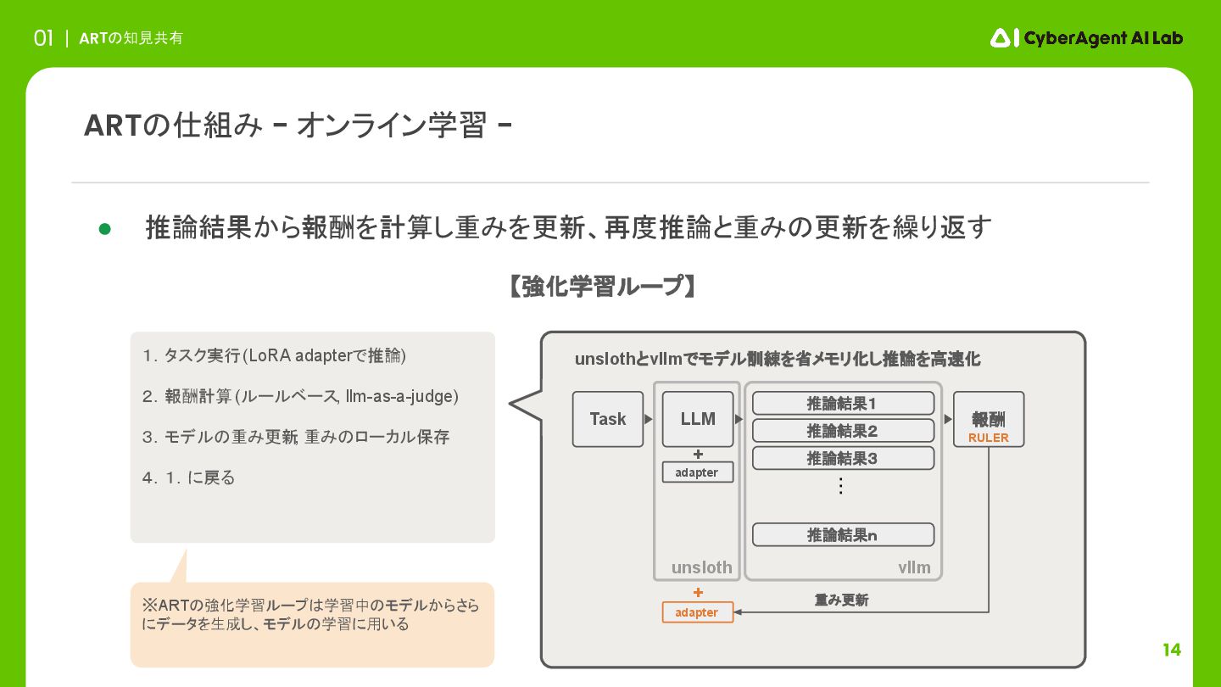Image resolution: width=1221 pixels, height=687 pixels.
Task: Click the gray 'adapter' box under LLM
Action: (x=698, y=472)
